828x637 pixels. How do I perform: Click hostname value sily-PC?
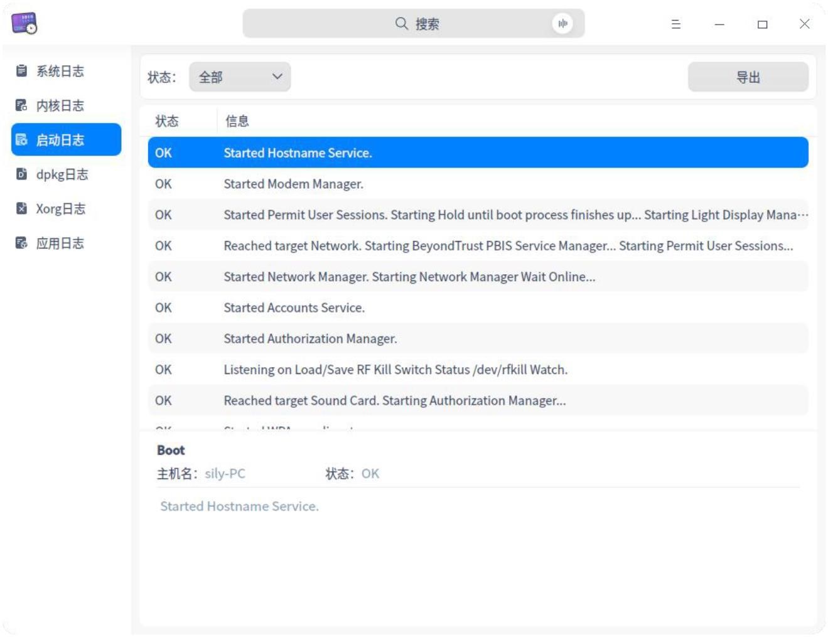[225, 473]
